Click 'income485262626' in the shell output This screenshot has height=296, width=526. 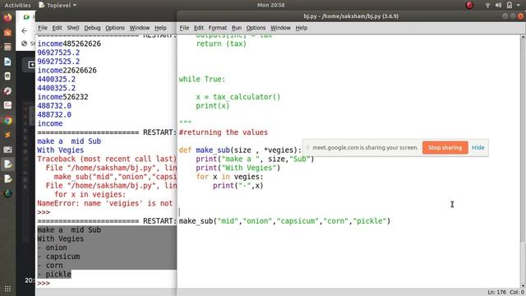point(69,44)
